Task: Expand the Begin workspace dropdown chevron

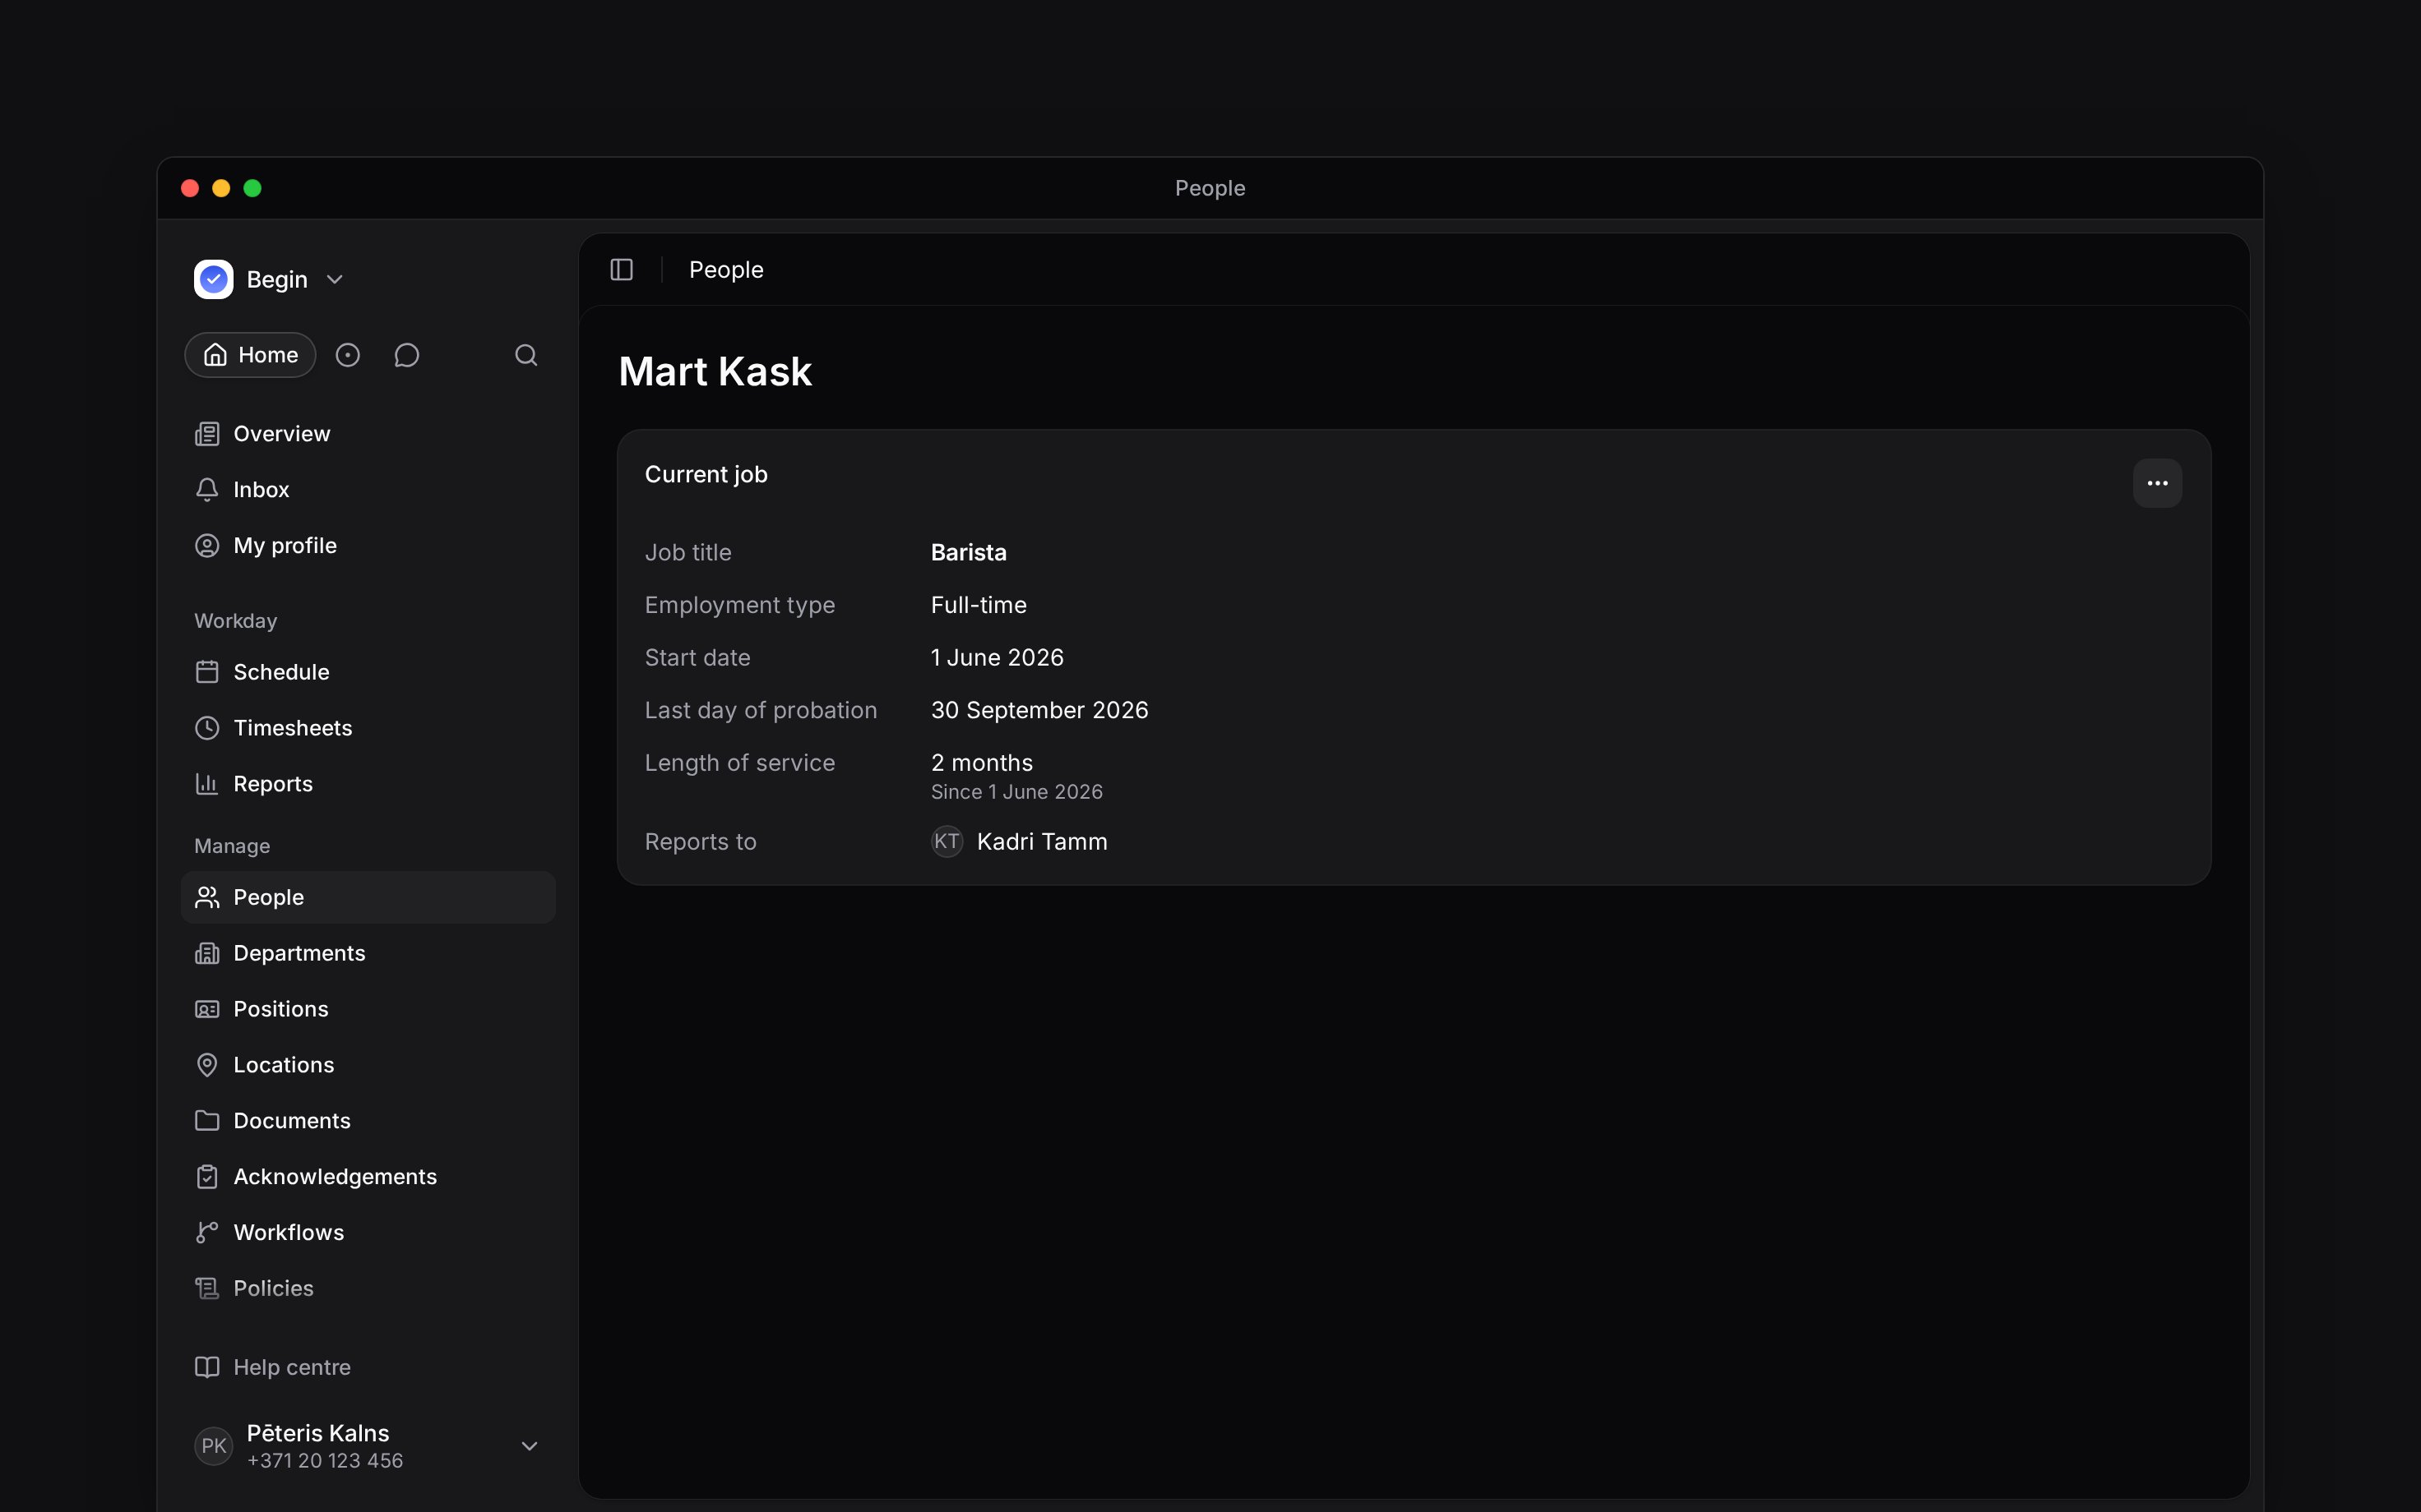Action: (x=336, y=280)
